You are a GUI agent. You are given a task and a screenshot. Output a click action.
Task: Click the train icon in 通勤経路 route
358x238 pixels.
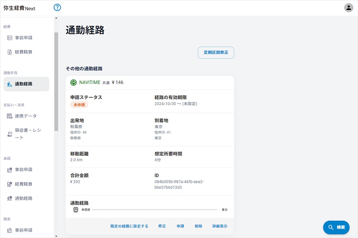76,210
